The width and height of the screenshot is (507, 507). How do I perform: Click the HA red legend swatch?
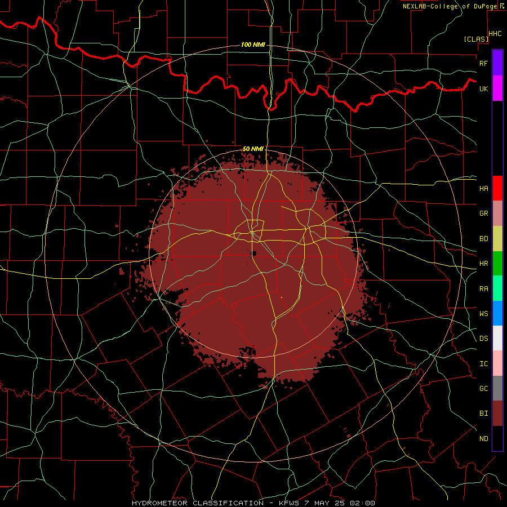497,188
